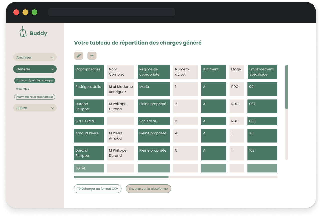Viewport: 322px width, 218px height.
Task: Click the TOTAL row cell
Action: pos(89,168)
